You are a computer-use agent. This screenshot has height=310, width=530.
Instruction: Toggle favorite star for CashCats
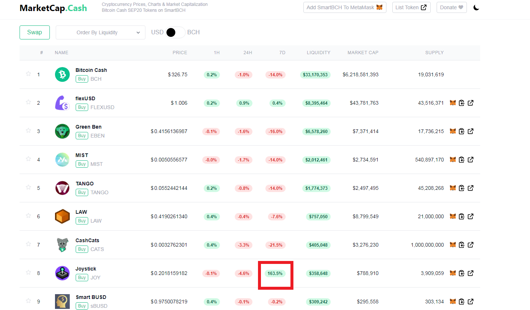coord(28,244)
